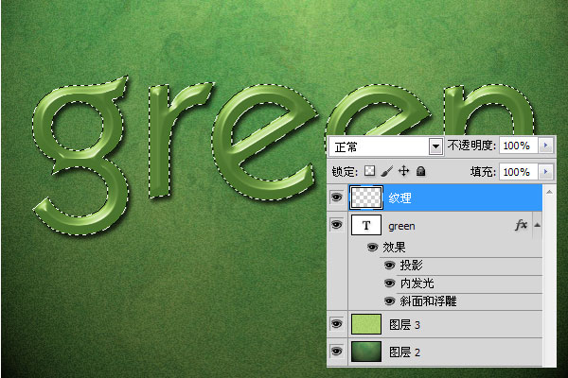Select the T text thumbnail of green layer
The height and width of the screenshot is (378, 568).
click(x=364, y=226)
